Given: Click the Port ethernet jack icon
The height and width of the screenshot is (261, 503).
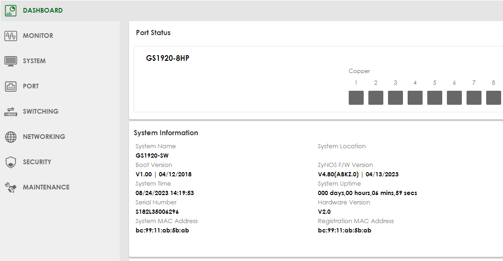Looking at the screenshot, I should click(x=11, y=87).
